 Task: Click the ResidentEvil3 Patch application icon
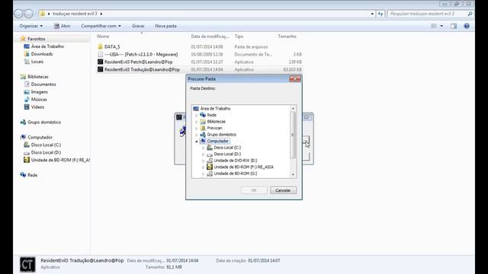click(100, 62)
